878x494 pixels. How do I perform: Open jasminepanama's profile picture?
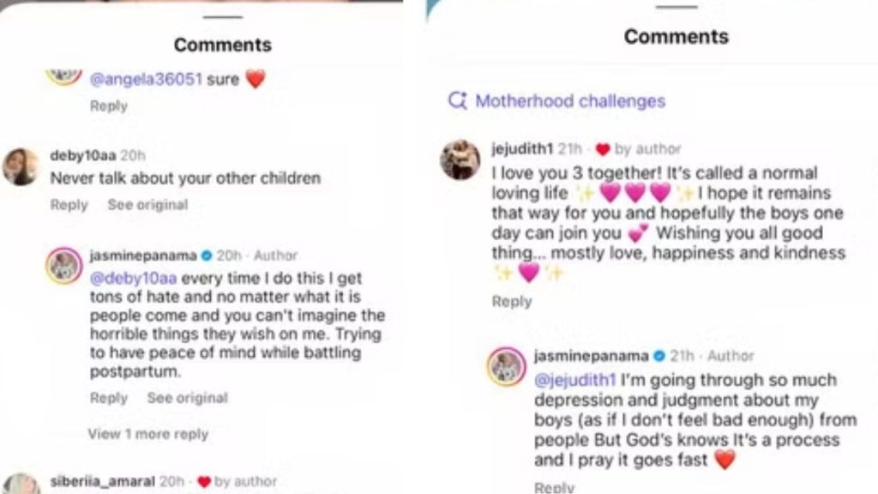click(65, 263)
